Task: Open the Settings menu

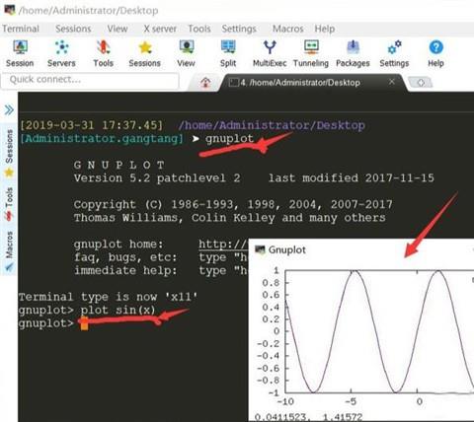Action: (x=239, y=29)
